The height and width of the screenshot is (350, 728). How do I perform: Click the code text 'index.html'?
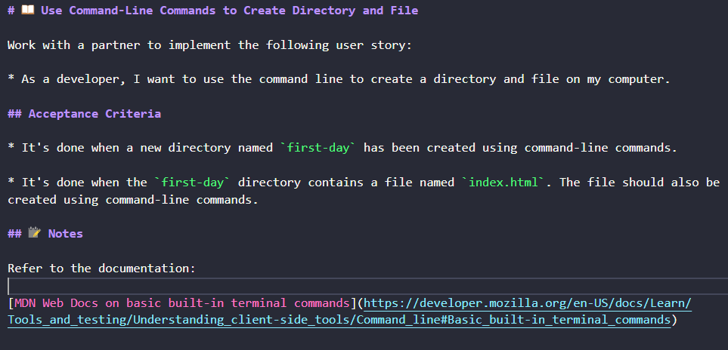[x=503, y=183]
